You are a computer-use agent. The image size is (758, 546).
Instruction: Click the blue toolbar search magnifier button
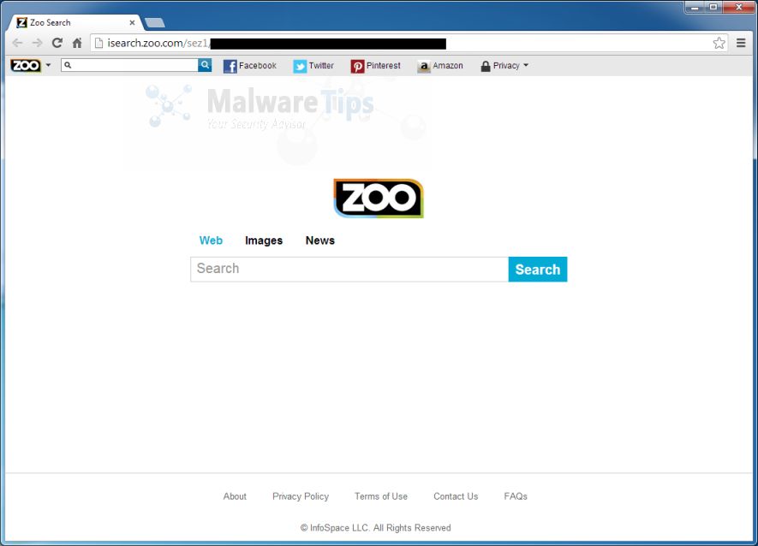point(205,65)
